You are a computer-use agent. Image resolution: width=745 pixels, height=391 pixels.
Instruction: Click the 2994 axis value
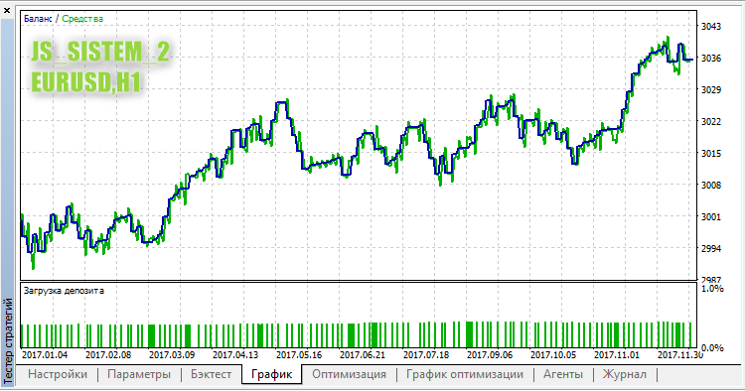[x=711, y=249]
